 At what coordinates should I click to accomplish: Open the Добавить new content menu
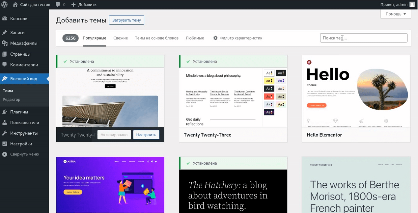tap(84, 5)
